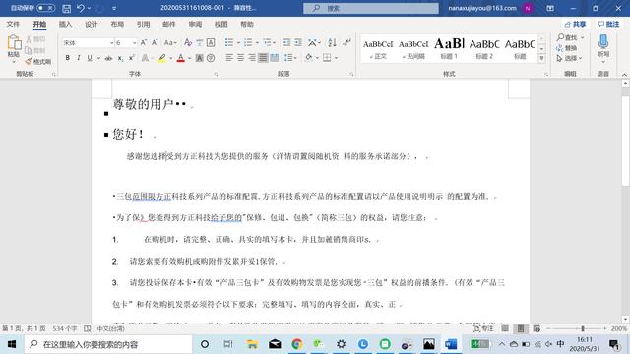The height and width of the screenshot is (354, 630).
Task: Toggle Italic formatting
Action: [x=79, y=58]
